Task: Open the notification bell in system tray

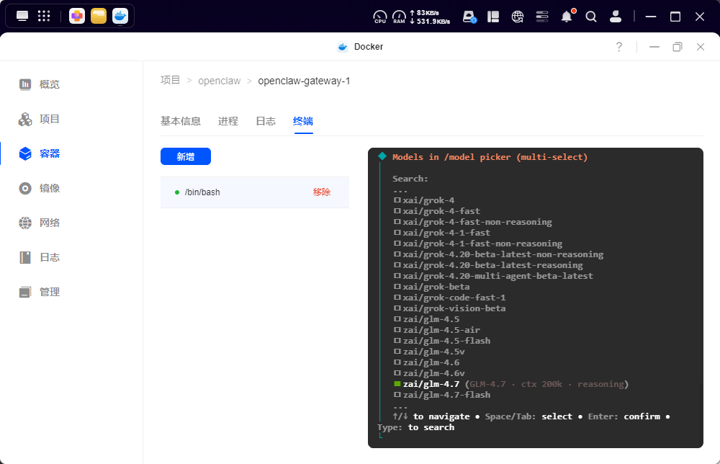Action: click(x=567, y=16)
